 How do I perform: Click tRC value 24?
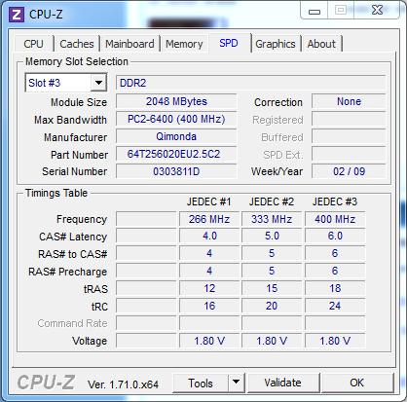335,306
